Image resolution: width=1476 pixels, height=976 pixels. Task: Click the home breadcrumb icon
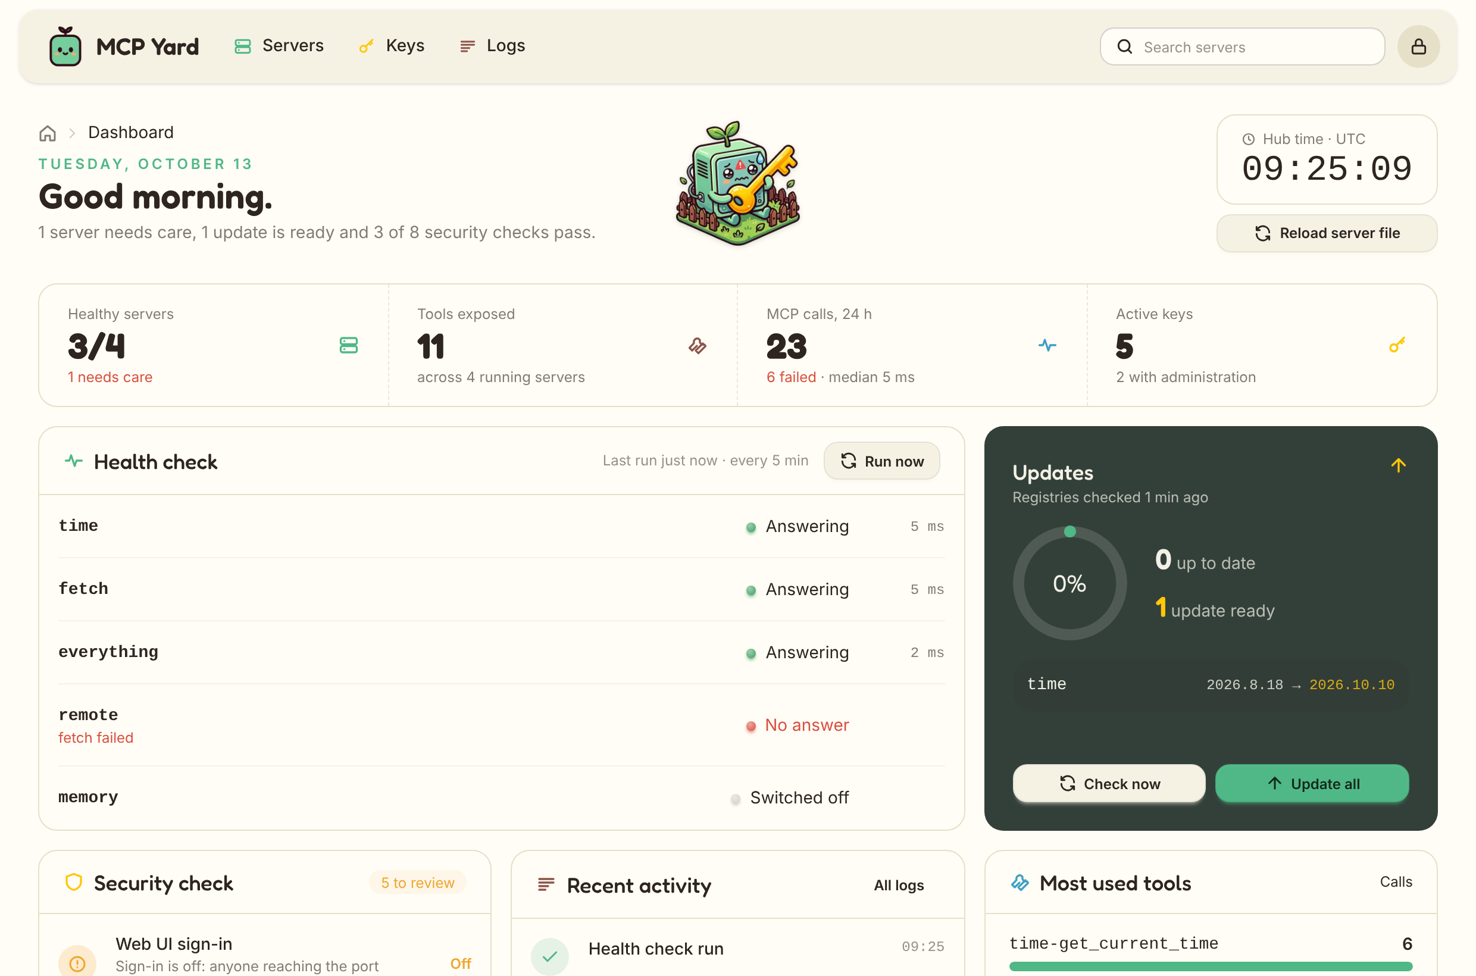point(48,133)
